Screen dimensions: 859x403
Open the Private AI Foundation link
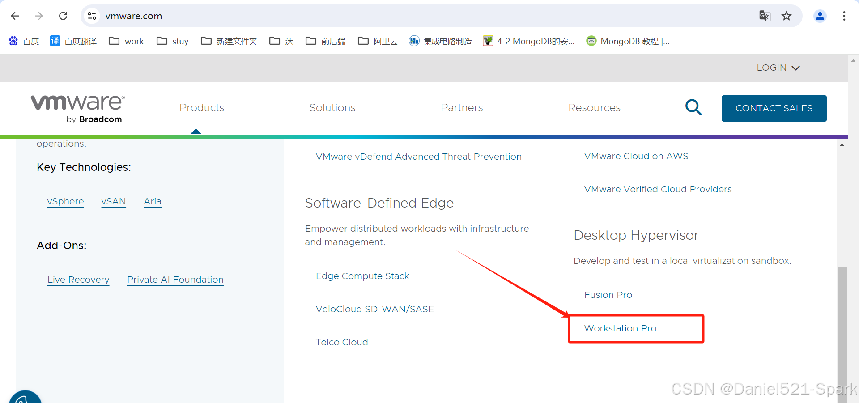175,280
